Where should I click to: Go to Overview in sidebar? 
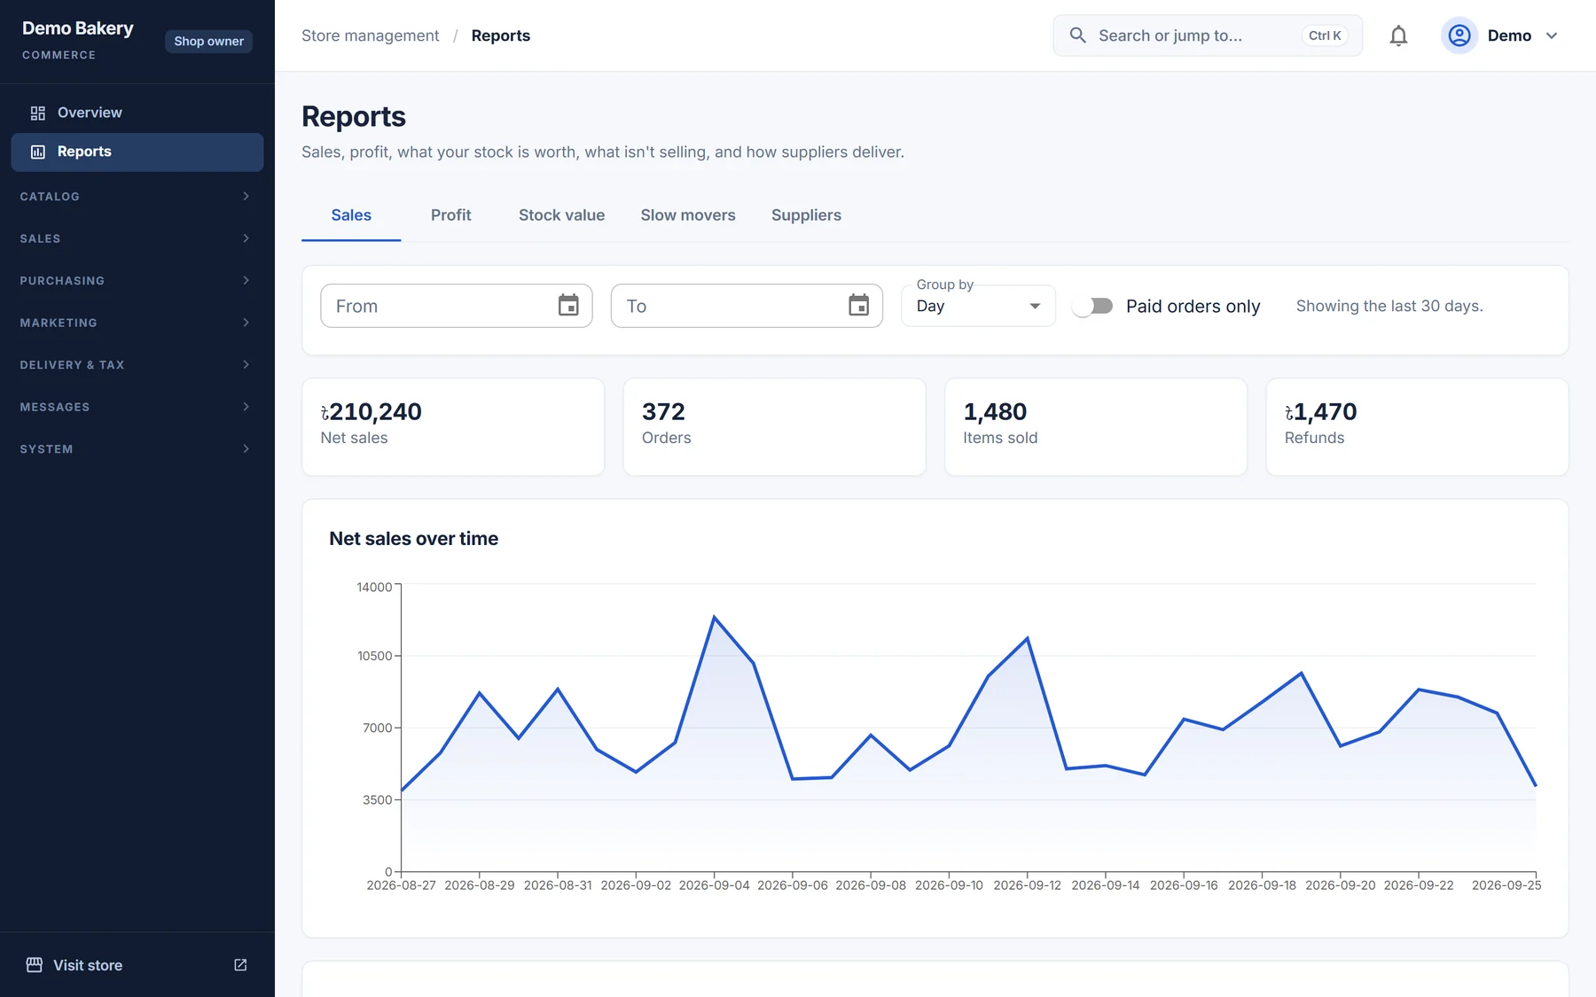(137, 113)
